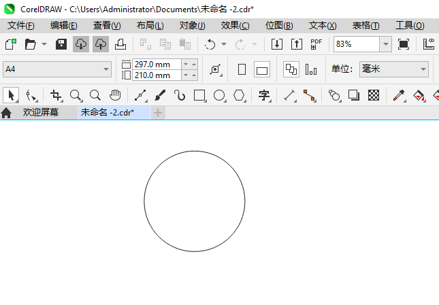Select the Shape edit tool
Image resolution: width=439 pixels, height=305 pixels.
click(x=31, y=96)
